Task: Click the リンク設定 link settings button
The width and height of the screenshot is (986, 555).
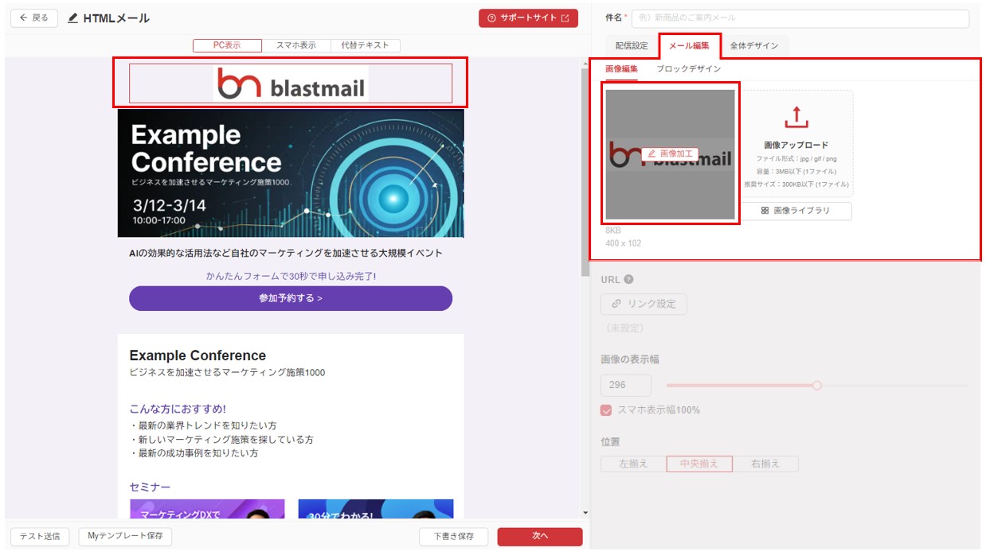Action: tap(644, 304)
